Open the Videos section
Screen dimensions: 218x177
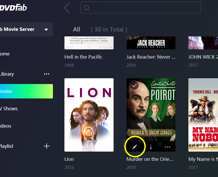(5, 126)
